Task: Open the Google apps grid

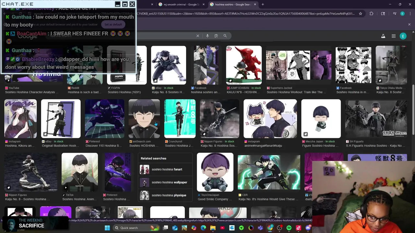Action: (x=393, y=36)
